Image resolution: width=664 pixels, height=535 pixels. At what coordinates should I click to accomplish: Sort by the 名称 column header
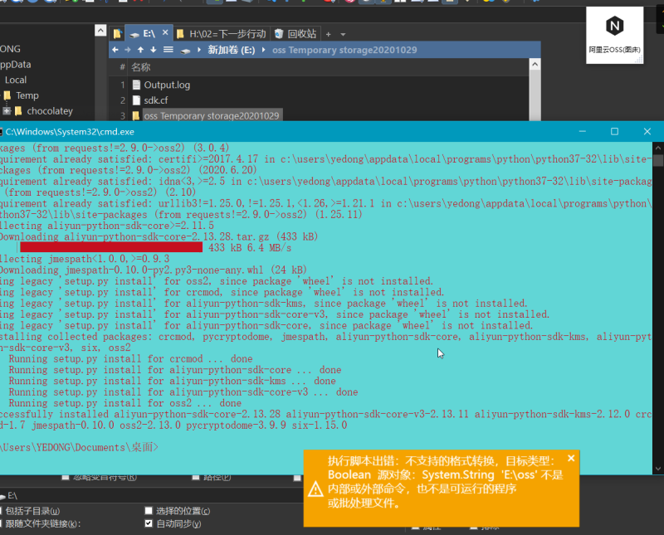tap(140, 67)
